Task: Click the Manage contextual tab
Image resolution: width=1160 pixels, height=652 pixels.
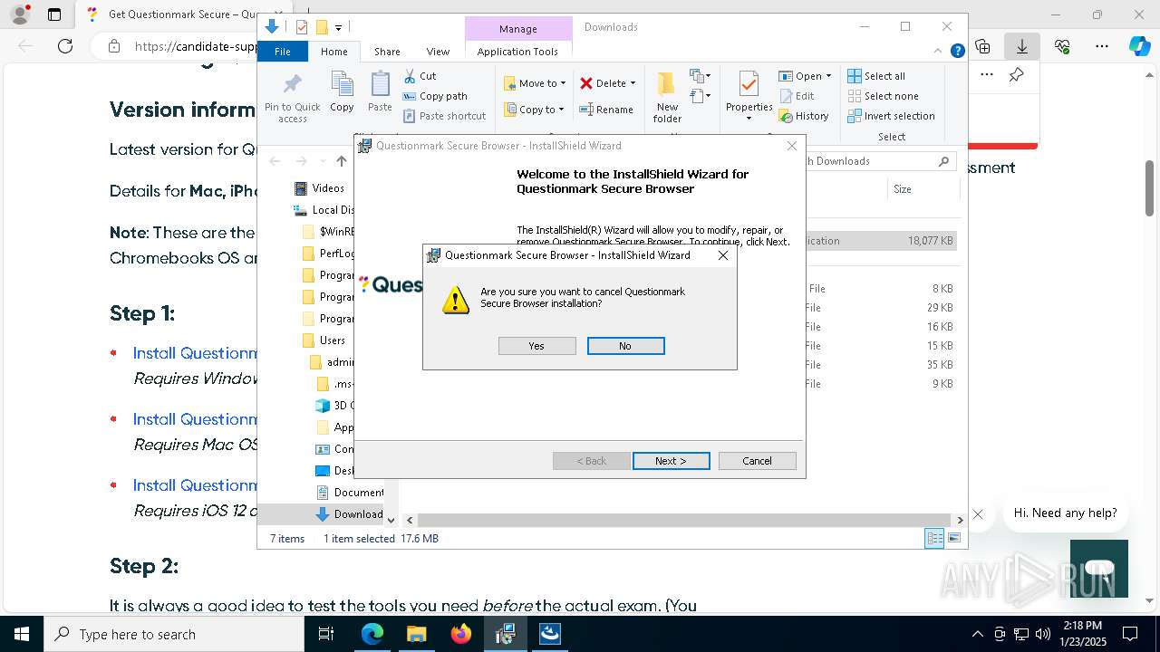Action: click(517, 29)
